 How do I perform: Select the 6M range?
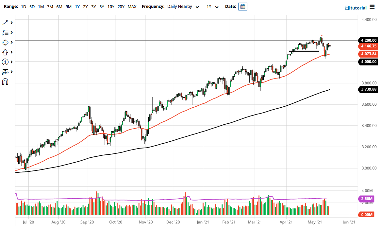click(59, 7)
